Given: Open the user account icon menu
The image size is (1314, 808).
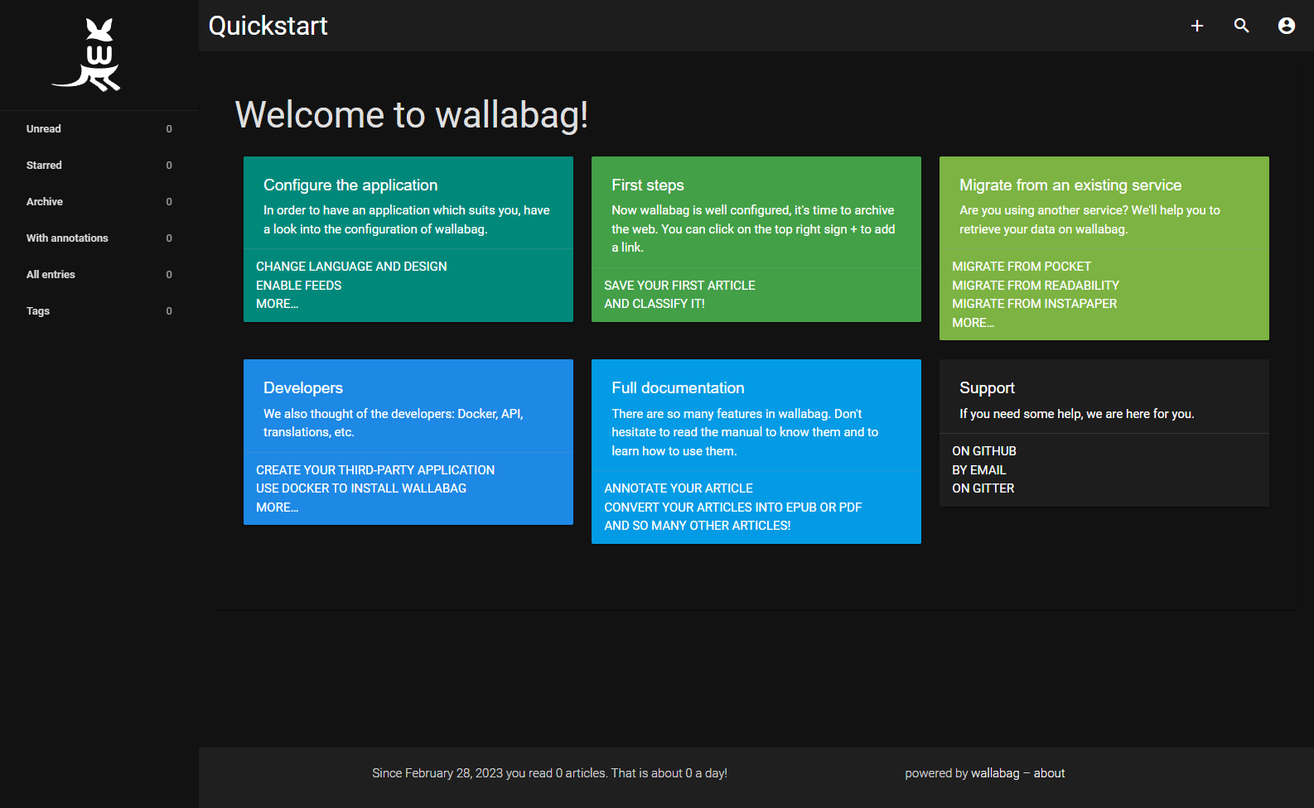Looking at the screenshot, I should pyautogui.click(x=1286, y=26).
